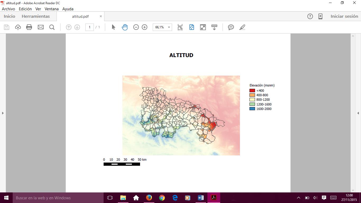This screenshot has width=361, height=203.
Task: Close the altitud.pdf document tab
Action: (x=101, y=16)
